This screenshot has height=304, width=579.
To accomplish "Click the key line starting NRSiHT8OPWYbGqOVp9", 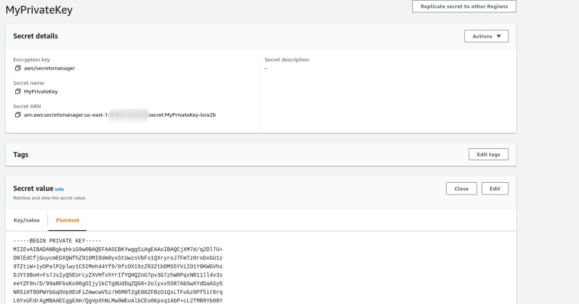I will coord(118,292).
